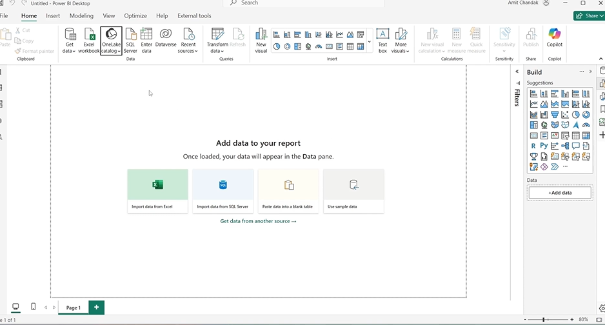
Task: Insert line chart from ribbon Insert gallery
Action: [339, 35]
